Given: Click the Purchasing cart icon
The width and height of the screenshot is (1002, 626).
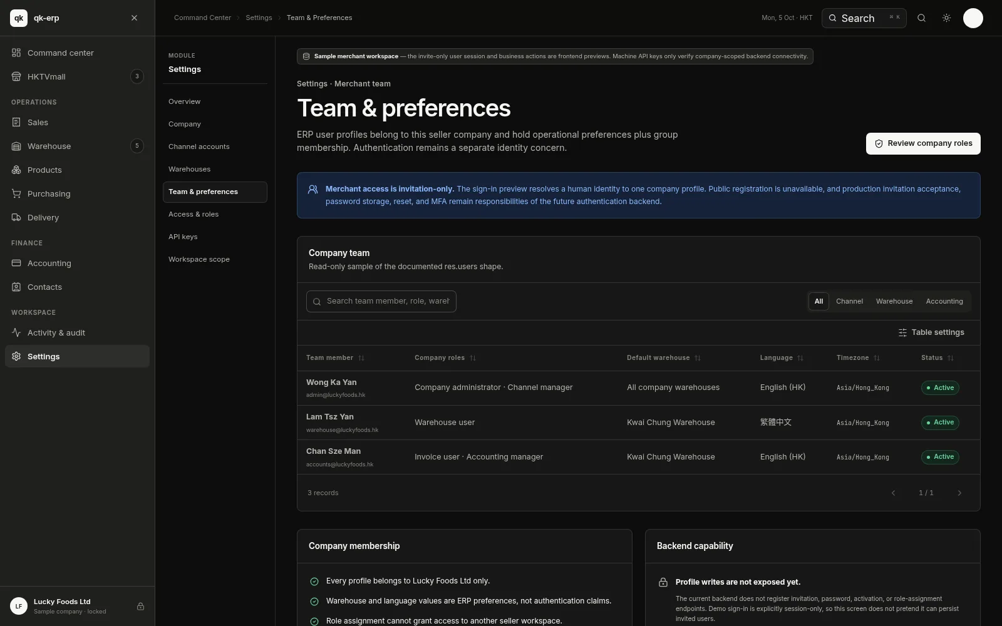Looking at the screenshot, I should 16,193.
